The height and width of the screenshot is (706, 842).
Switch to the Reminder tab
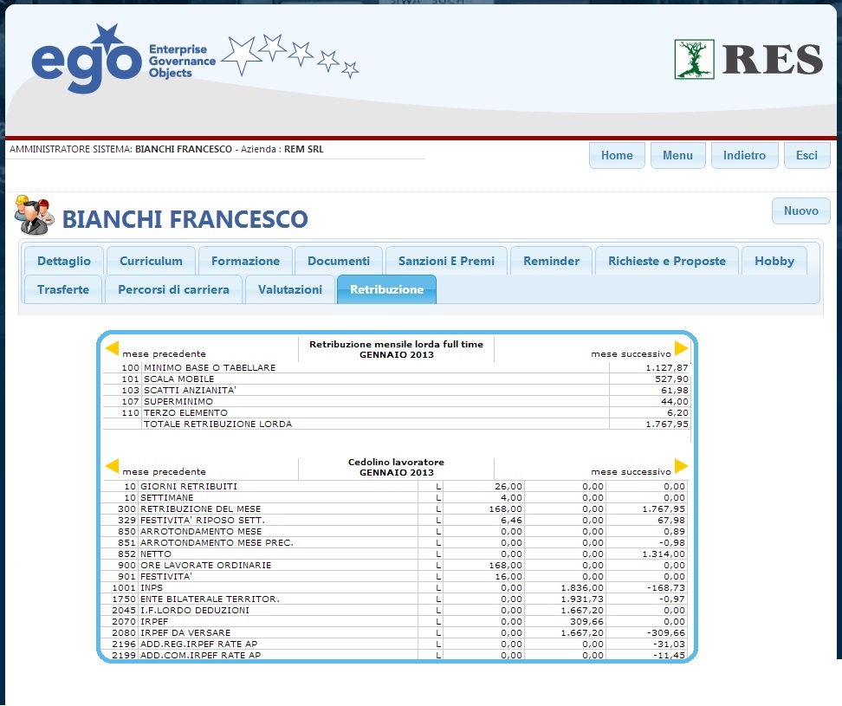[x=551, y=261]
